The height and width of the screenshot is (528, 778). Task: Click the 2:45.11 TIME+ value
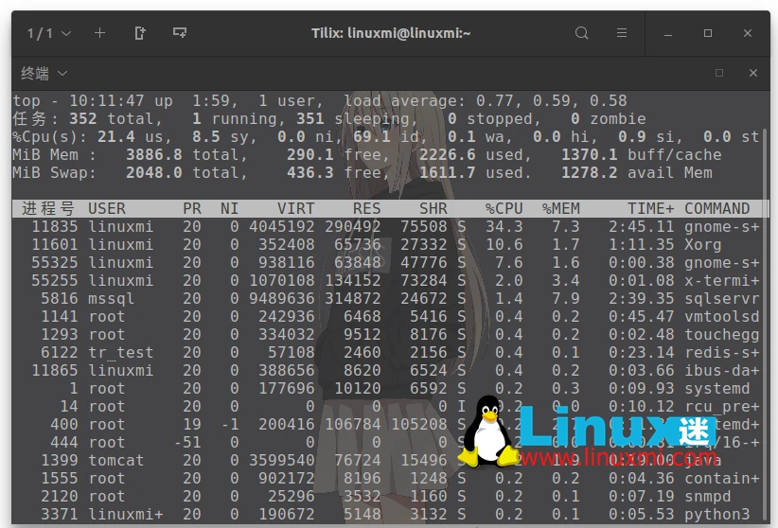coord(641,227)
